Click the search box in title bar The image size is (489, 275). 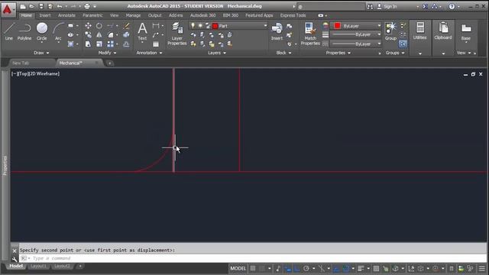[331, 7]
